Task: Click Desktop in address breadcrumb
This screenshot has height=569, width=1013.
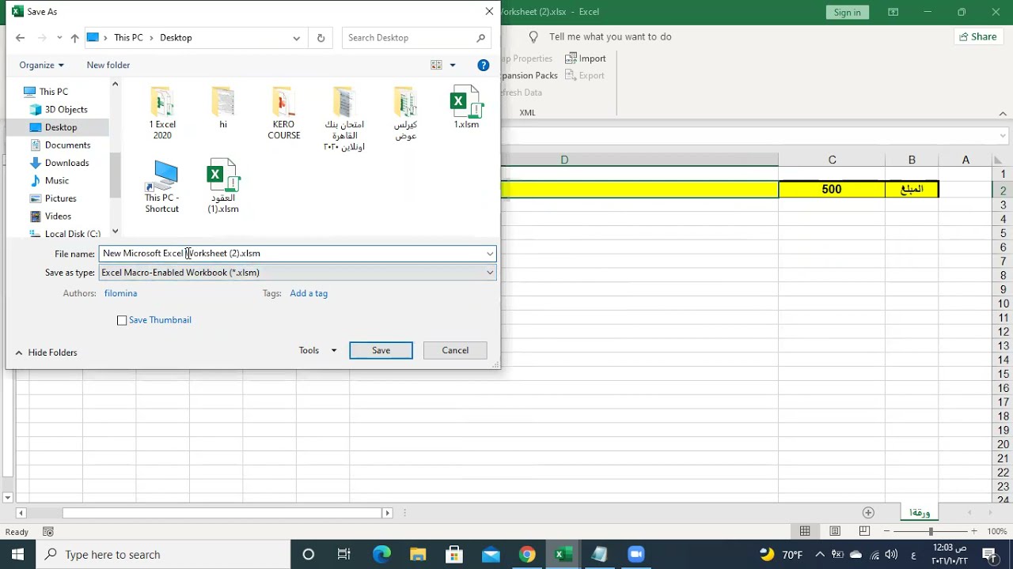Action: (x=176, y=37)
